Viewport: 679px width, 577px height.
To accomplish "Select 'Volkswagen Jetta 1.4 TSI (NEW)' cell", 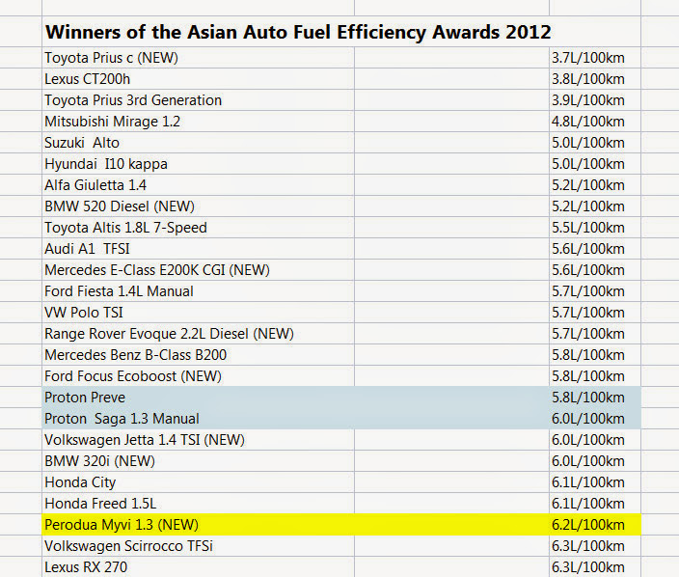I will [x=199, y=440].
